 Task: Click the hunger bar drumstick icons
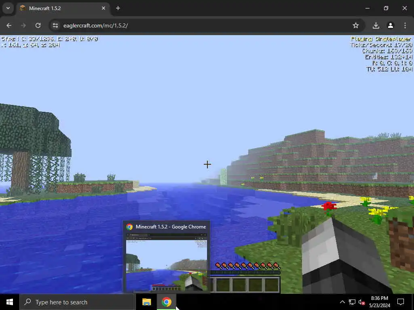click(x=247, y=266)
